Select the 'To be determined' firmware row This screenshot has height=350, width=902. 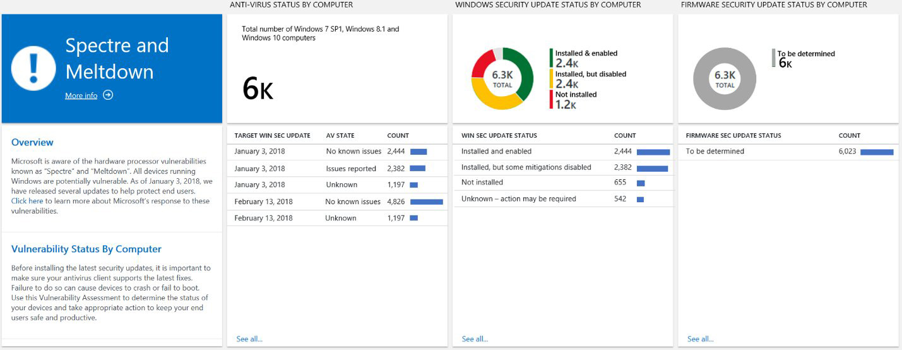click(788, 152)
